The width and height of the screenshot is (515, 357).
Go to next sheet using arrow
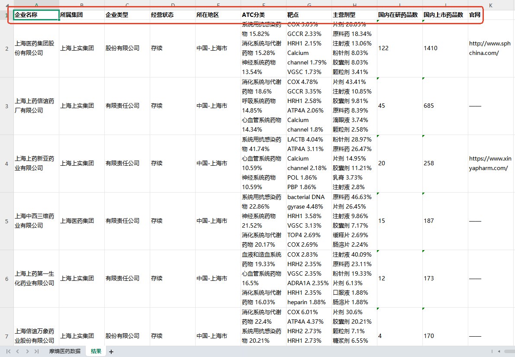tap(27, 351)
